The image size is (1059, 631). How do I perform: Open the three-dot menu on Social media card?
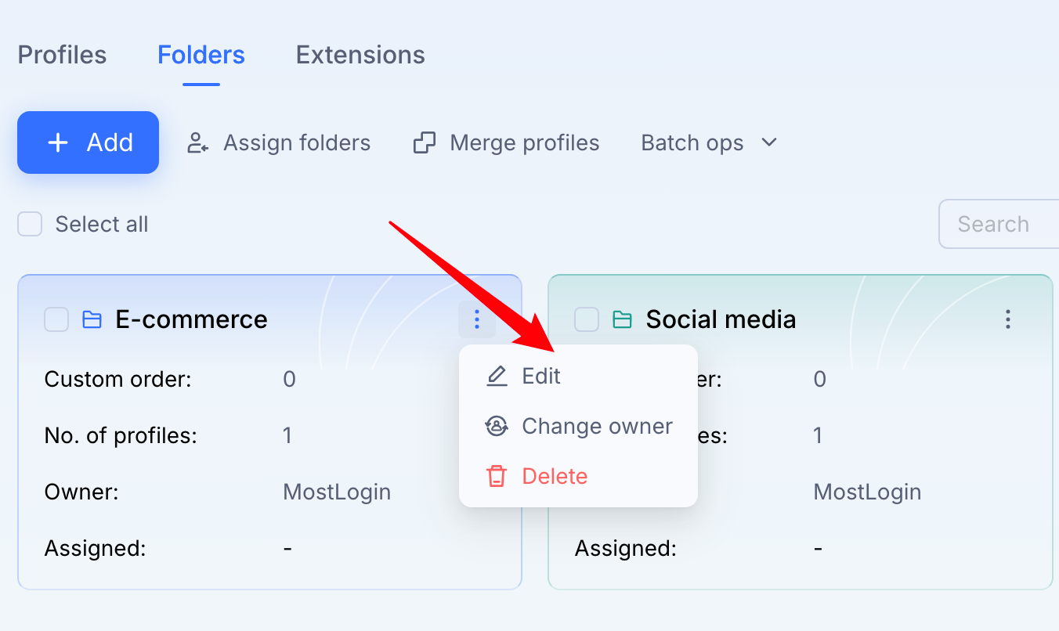pyautogui.click(x=1008, y=319)
